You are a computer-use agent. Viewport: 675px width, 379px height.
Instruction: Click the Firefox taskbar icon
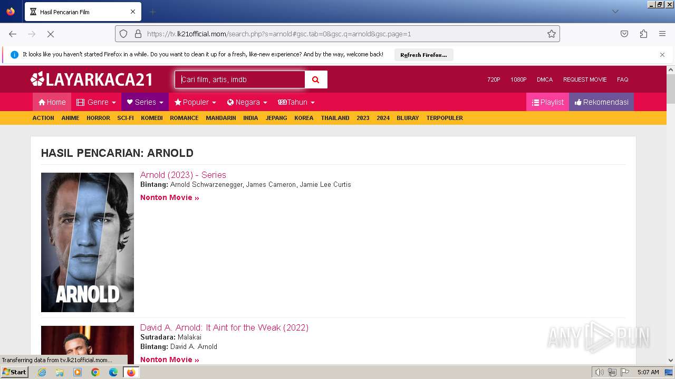point(131,372)
